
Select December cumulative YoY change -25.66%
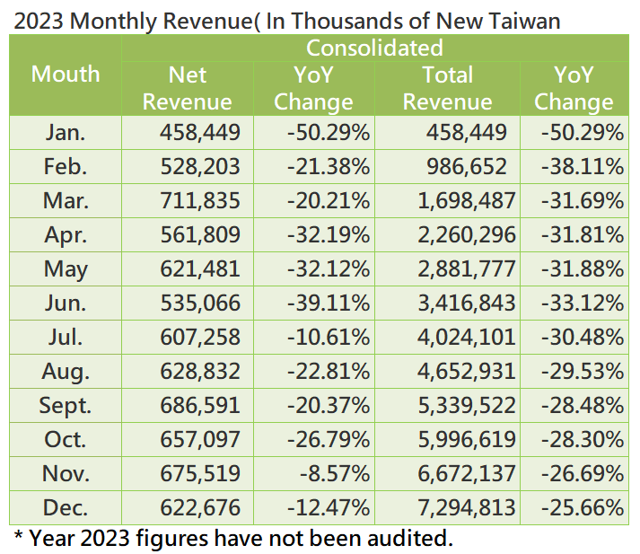click(582, 507)
